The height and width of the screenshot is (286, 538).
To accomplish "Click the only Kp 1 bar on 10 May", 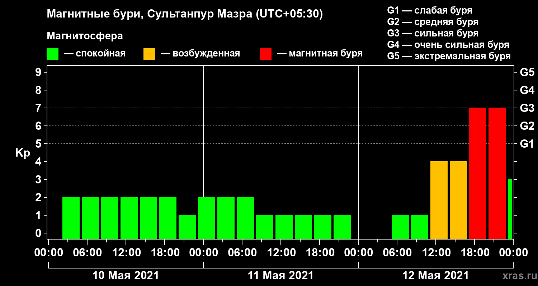I will pos(187,227).
